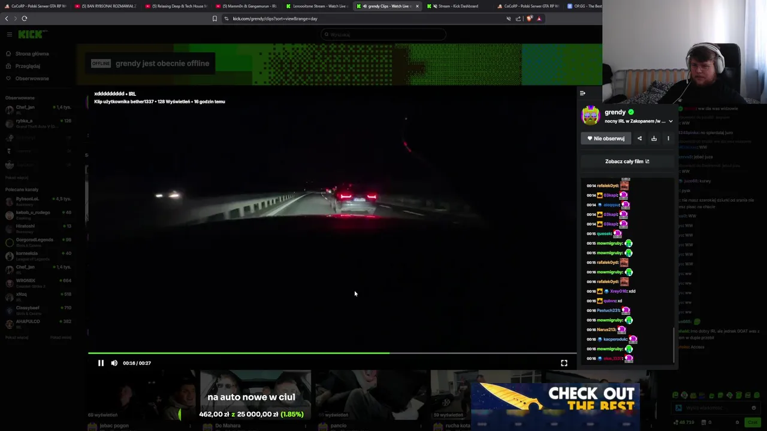The image size is (767, 431).
Task: Click chat user Pastuch231
Action: 609,310
